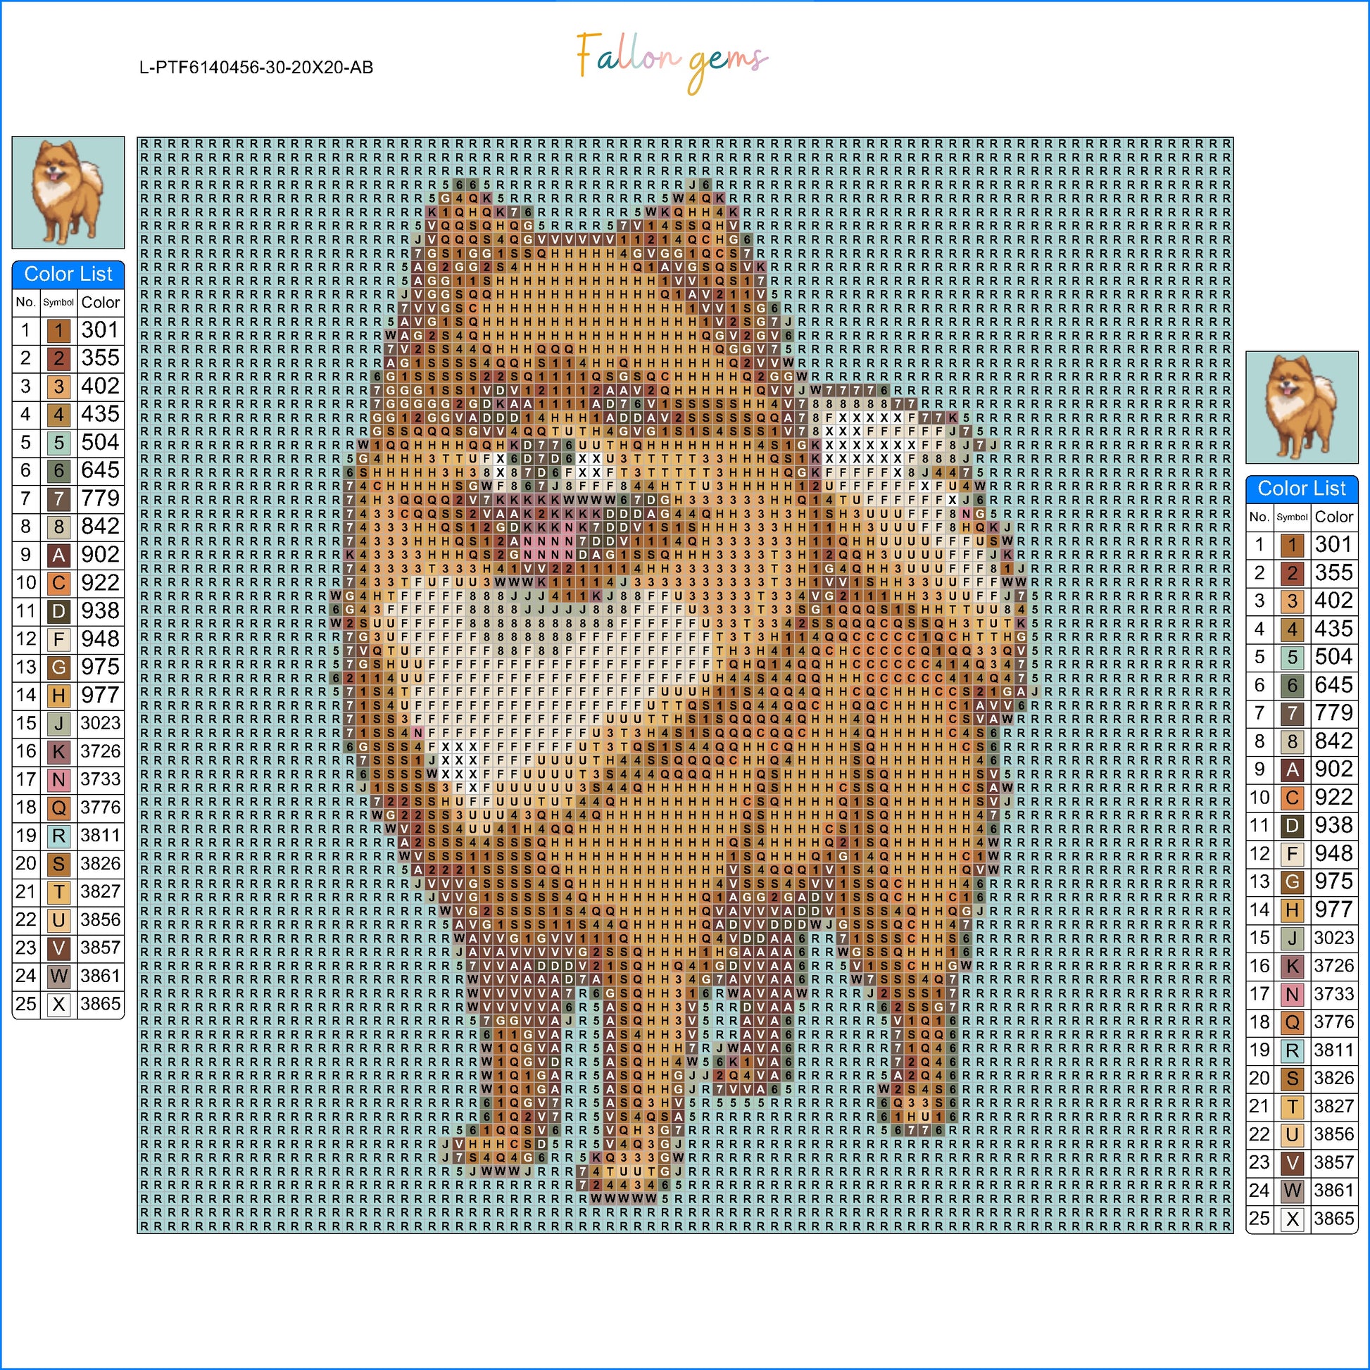Click the left Color List header
The width and height of the screenshot is (1370, 1370).
pos(68,275)
